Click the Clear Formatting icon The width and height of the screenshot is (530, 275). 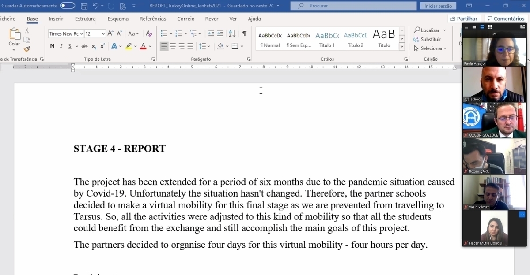tap(149, 33)
